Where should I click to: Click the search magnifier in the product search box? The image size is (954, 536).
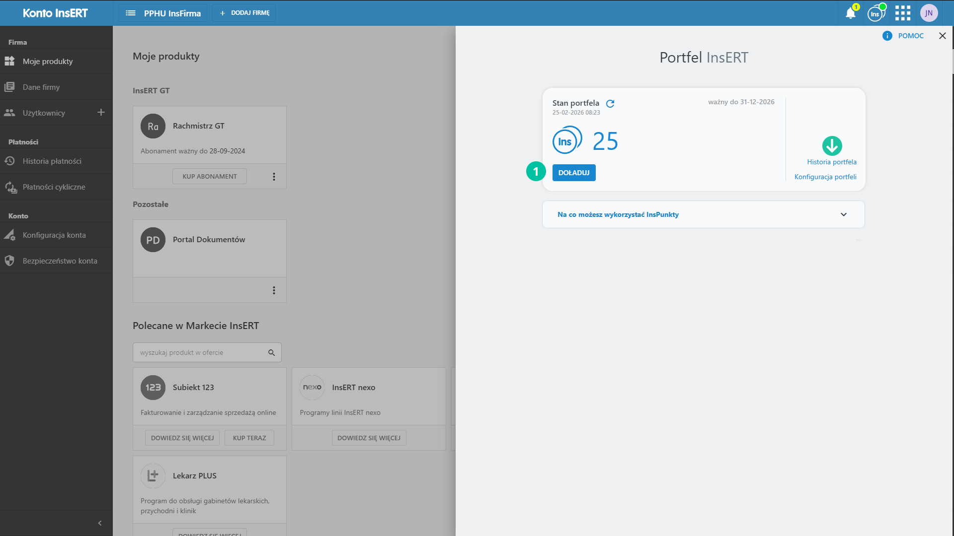tap(271, 353)
